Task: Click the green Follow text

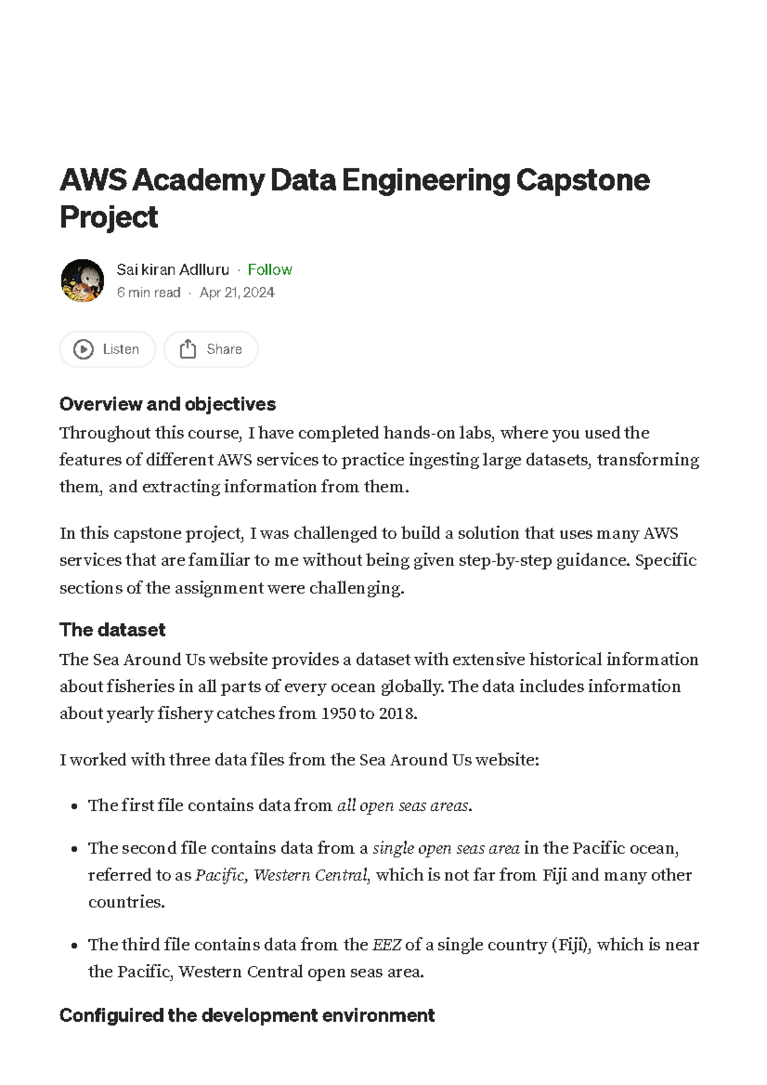Action: [270, 270]
